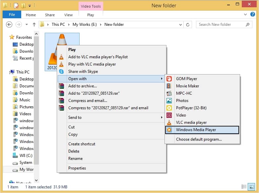Click the Skype icon in context menu
Viewport: 259px width, 193px height.
61,72
